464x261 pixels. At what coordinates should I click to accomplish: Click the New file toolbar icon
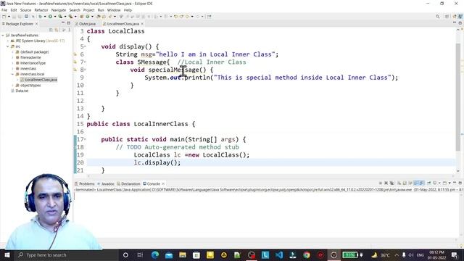click(x=4, y=17)
